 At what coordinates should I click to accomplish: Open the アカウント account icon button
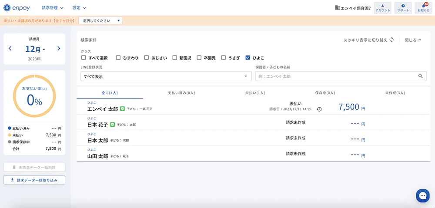click(382, 8)
